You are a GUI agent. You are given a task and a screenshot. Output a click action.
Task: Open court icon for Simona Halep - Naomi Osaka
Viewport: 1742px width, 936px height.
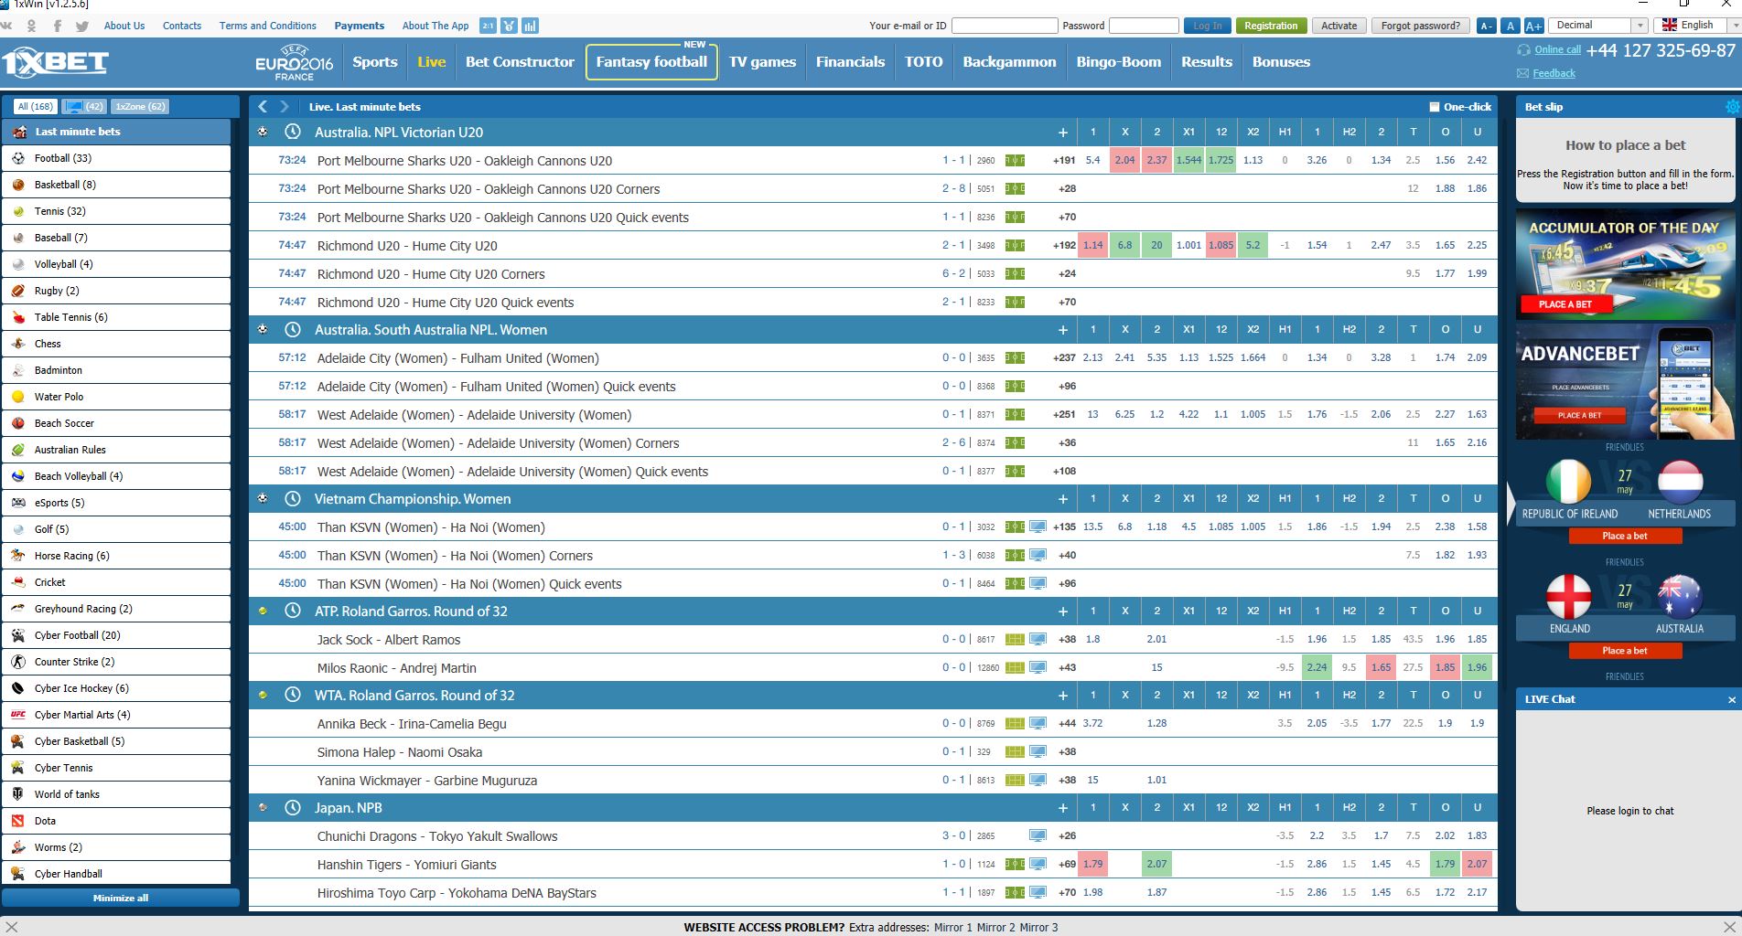pyautogui.click(x=1015, y=752)
